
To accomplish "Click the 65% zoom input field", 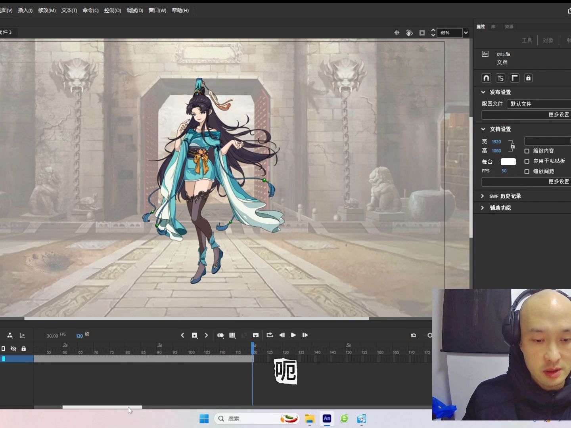I will [x=450, y=33].
